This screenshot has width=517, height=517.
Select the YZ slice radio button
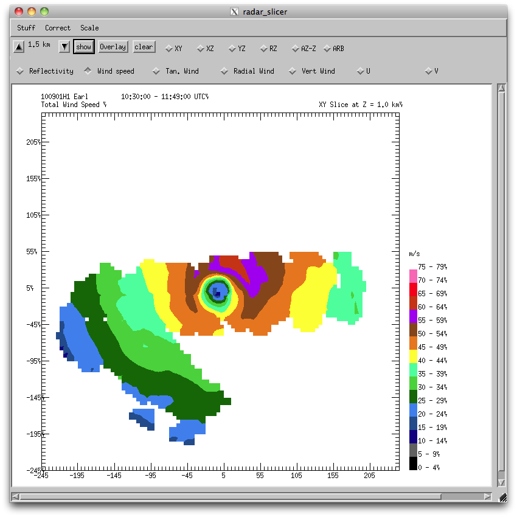[x=237, y=49]
